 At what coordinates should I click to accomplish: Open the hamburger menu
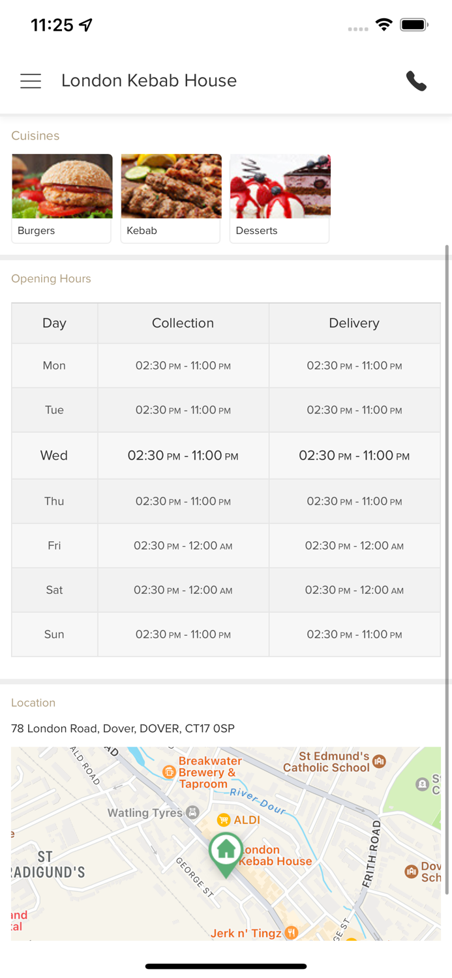(x=31, y=81)
